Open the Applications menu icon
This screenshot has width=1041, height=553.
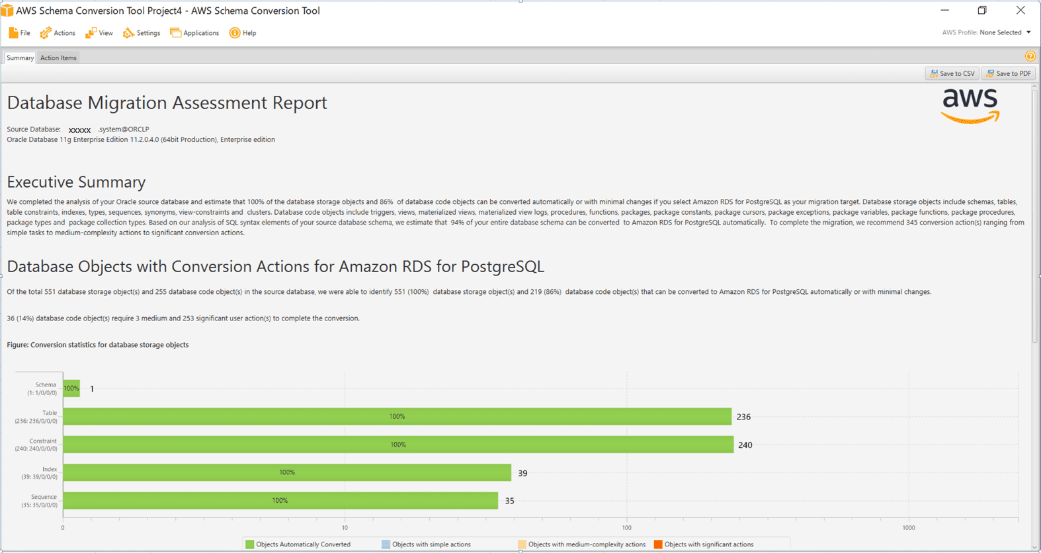coord(175,32)
